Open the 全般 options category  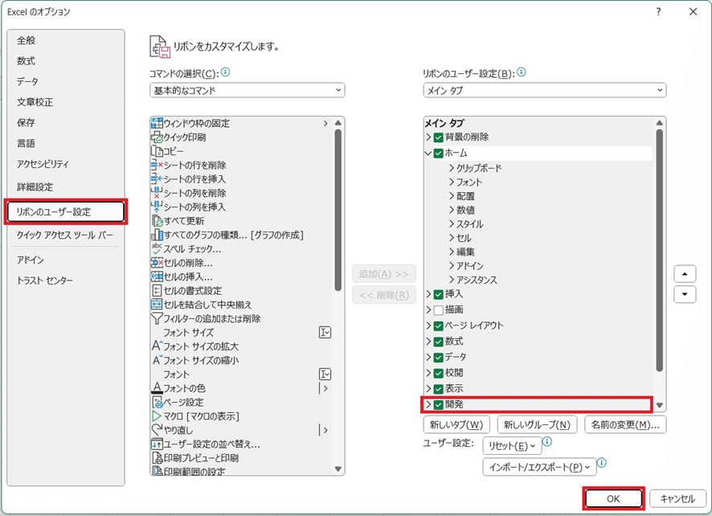66,40
